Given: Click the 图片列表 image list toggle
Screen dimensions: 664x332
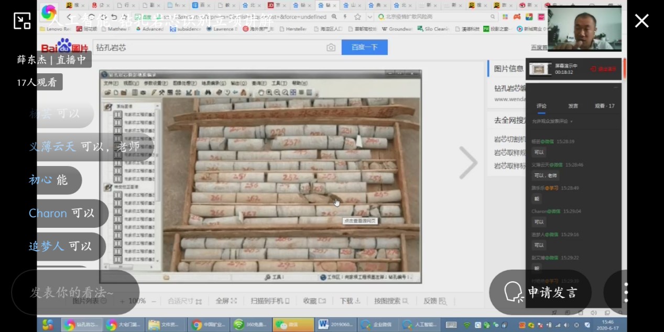Looking at the screenshot, I should click(x=89, y=301).
